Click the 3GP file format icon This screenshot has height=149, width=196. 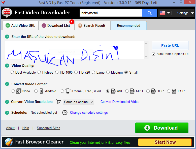153,91
